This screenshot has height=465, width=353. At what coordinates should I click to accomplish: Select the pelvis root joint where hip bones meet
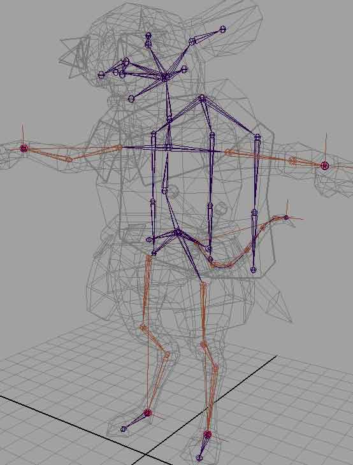click(x=178, y=232)
